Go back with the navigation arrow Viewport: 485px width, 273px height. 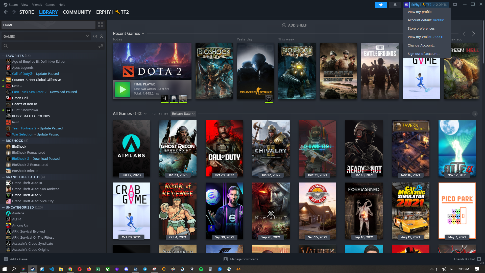[x=6, y=12]
